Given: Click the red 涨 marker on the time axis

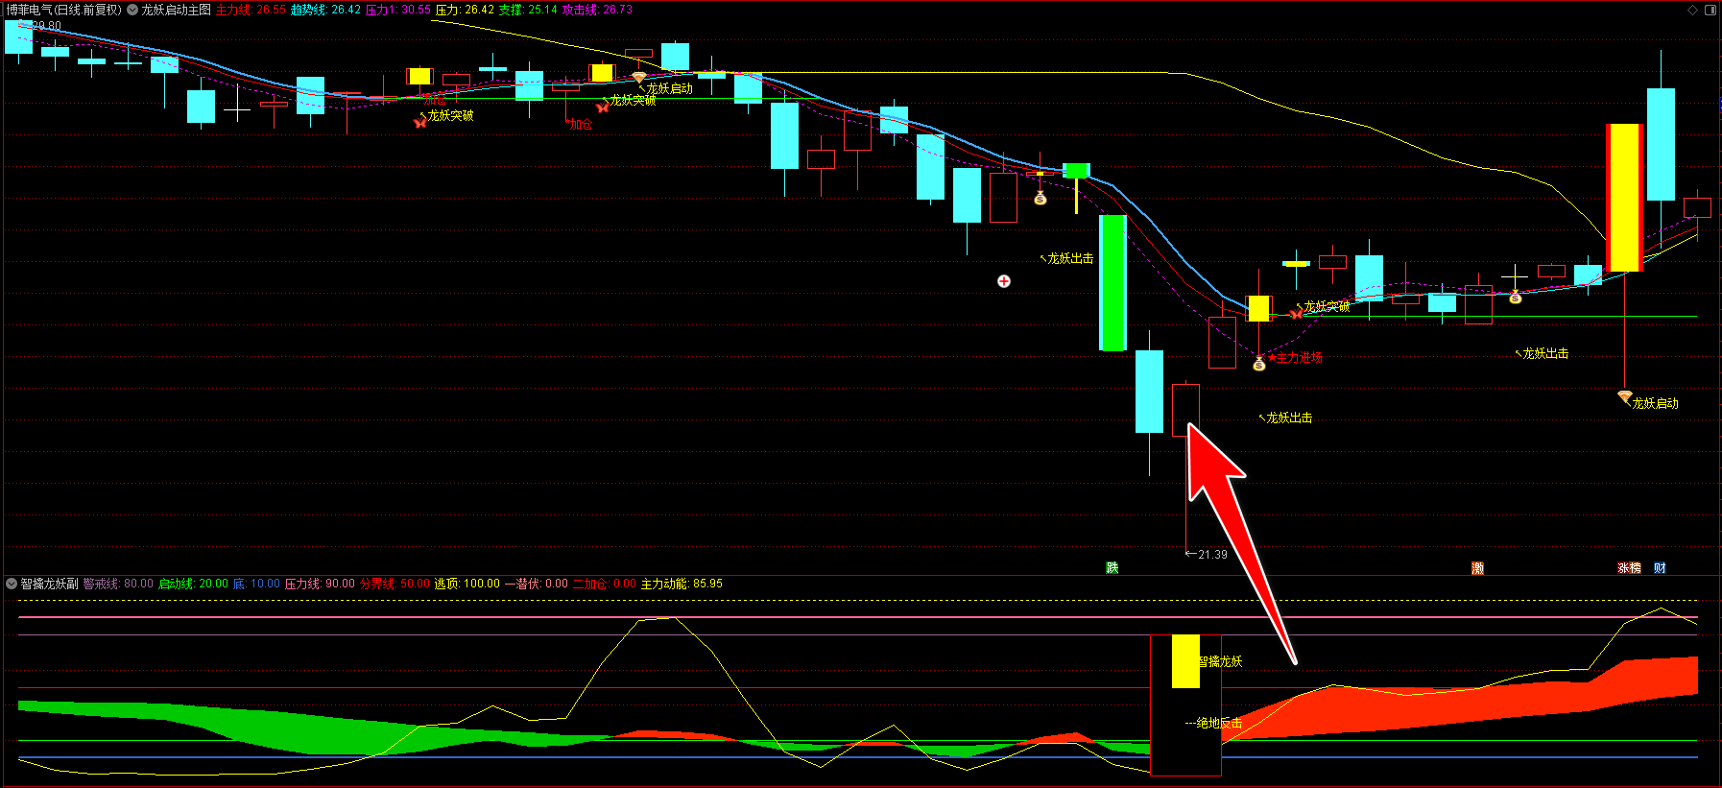Looking at the screenshot, I should [1623, 568].
